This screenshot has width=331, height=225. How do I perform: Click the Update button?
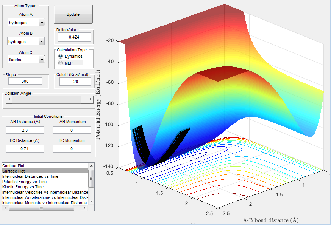click(x=73, y=14)
